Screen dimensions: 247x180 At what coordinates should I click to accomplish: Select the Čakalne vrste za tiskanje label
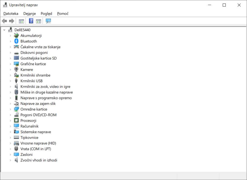(x=40, y=47)
